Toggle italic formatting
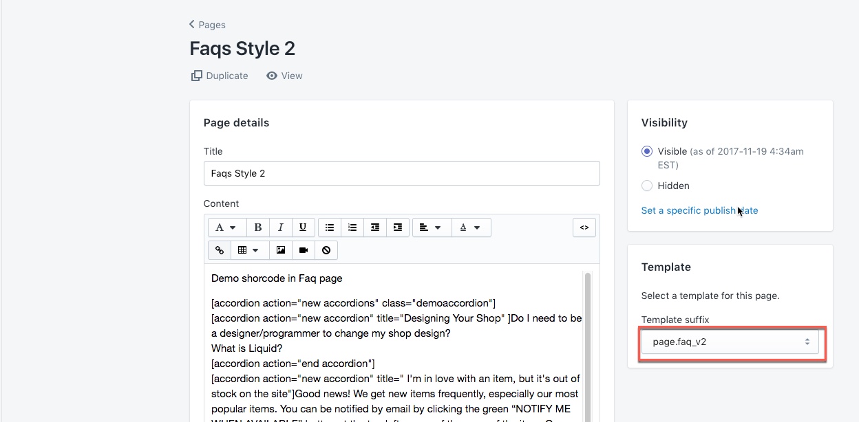The height and width of the screenshot is (422, 859). [280, 227]
